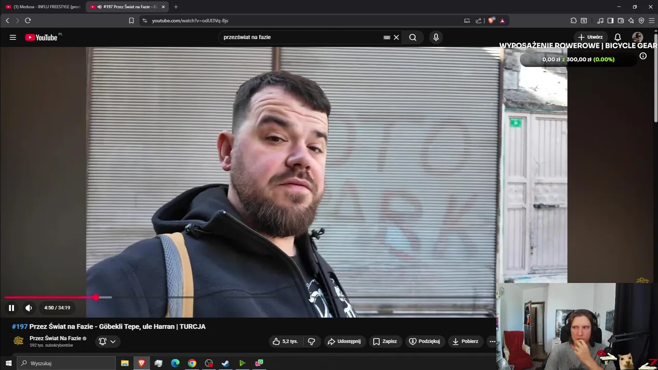This screenshot has width=658, height=370.
Task: Open the YouTube hamburger guide menu
Action: [x=13, y=38]
